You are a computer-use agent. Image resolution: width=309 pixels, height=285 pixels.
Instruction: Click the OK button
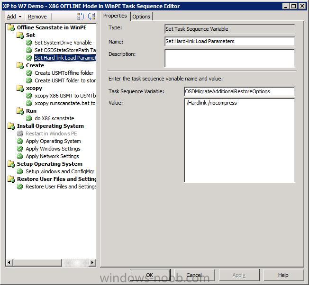coord(150,275)
